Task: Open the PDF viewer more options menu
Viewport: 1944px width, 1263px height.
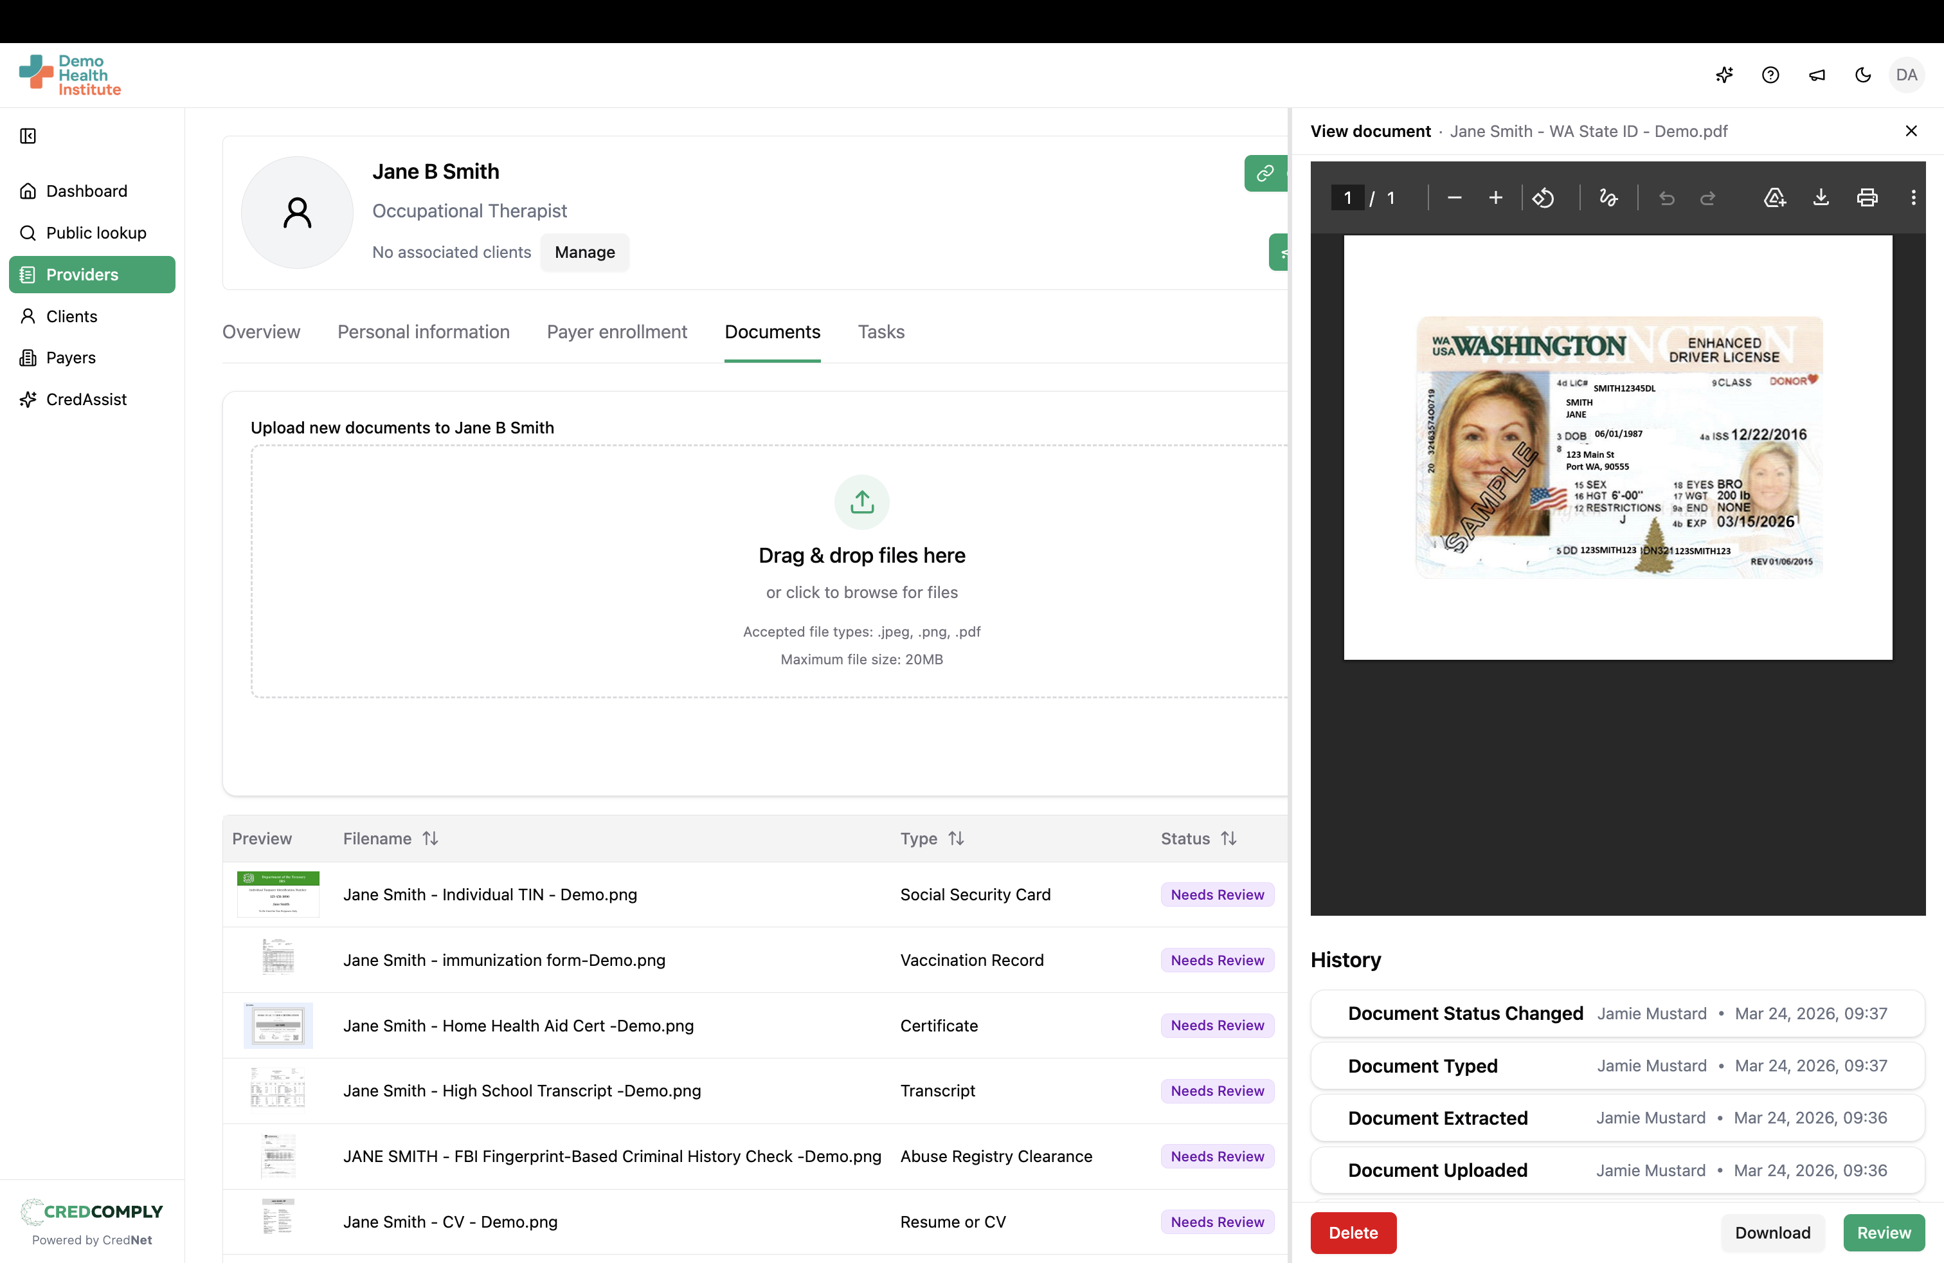Action: 1913,197
